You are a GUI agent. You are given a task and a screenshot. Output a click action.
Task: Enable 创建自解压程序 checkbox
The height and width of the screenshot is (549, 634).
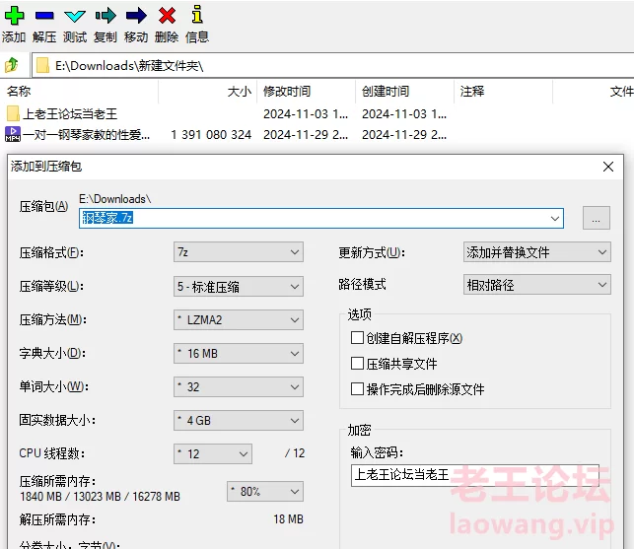358,338
